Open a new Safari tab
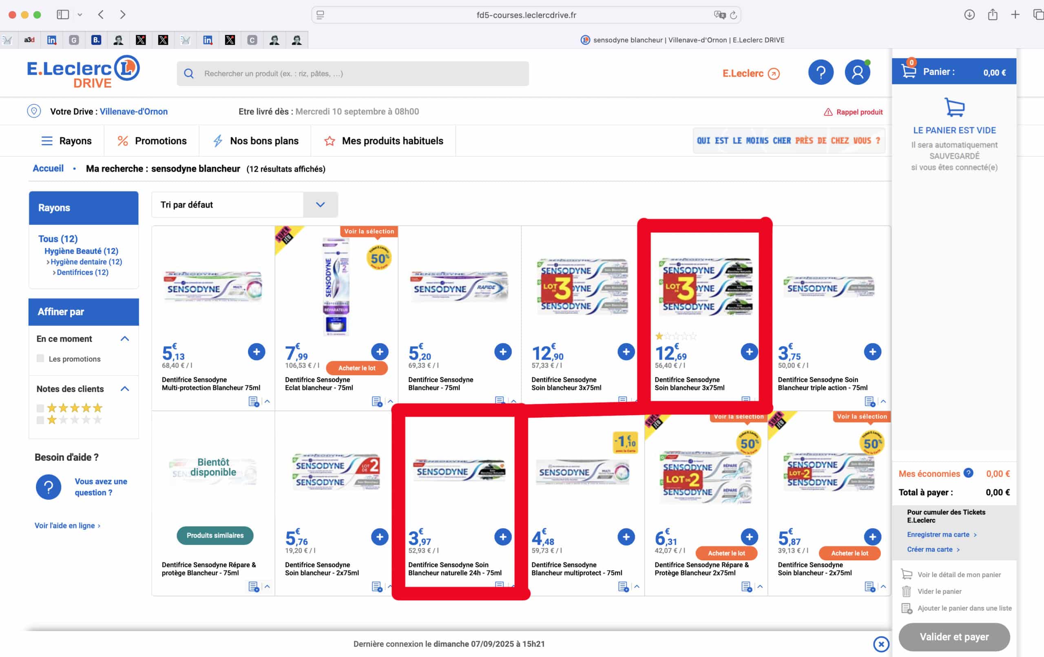Viewport: 1044px width, 657px height. 1015,15
